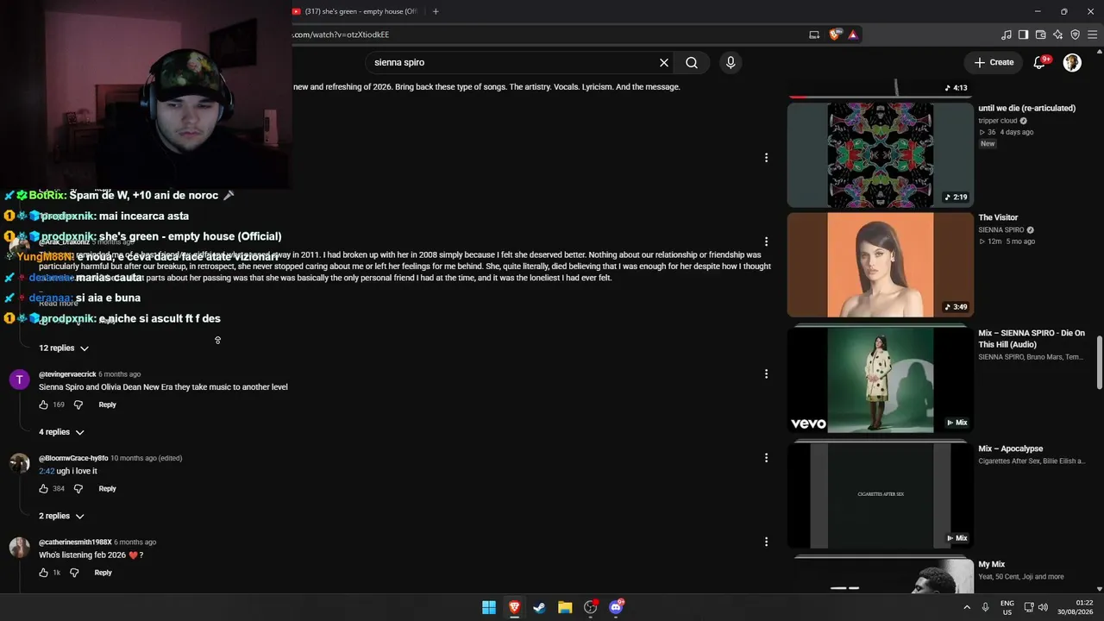Jump to the 2:42 timestamp link
Image resolution: width=1104 pixels, height=621 pixels.
(x=47, y=471)
